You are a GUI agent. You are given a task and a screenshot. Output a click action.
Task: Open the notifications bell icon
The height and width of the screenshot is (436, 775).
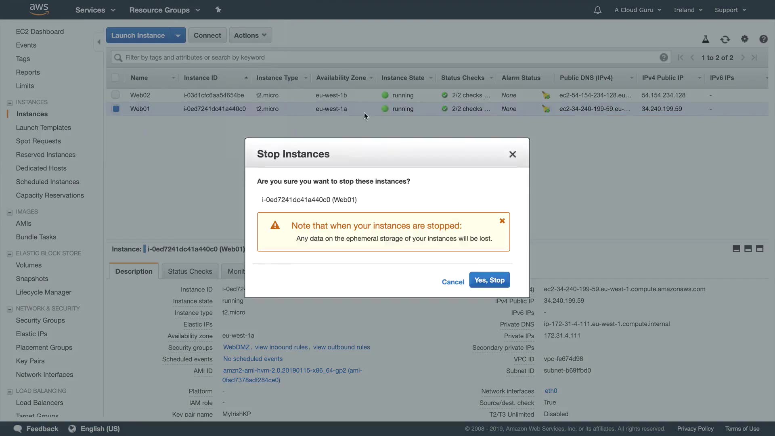coord(597,10)
